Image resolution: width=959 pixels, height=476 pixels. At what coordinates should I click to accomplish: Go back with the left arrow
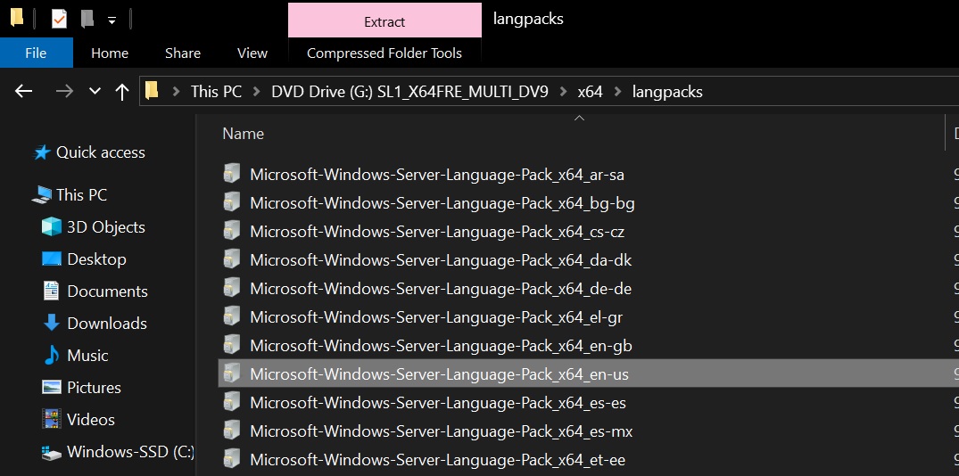[23, 92]
